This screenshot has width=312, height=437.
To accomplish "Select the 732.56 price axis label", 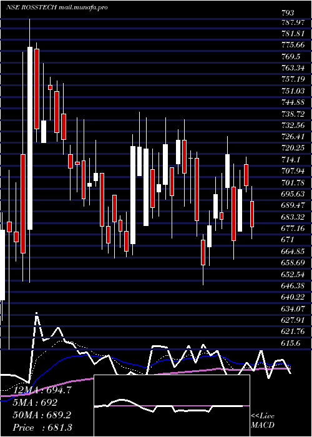I will coord(293,125).
